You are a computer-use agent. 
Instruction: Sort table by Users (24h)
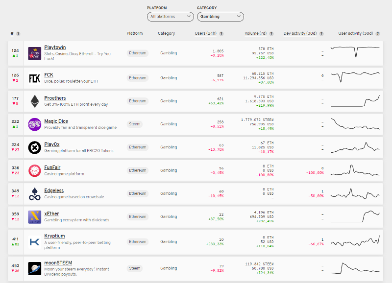(205, 33)
